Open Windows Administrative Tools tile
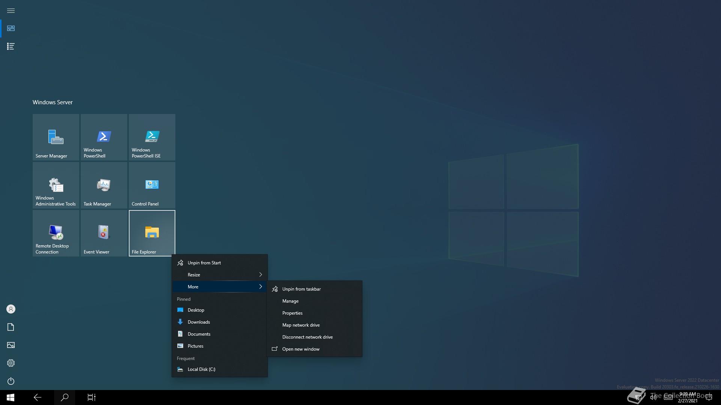The height and width of the screenshot is (405, 721). (56, 185)
